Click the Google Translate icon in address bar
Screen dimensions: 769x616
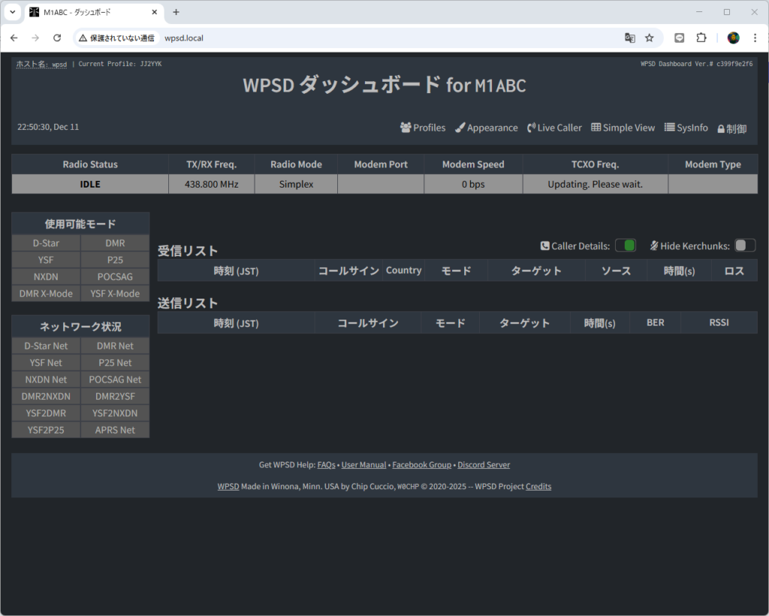630,38
